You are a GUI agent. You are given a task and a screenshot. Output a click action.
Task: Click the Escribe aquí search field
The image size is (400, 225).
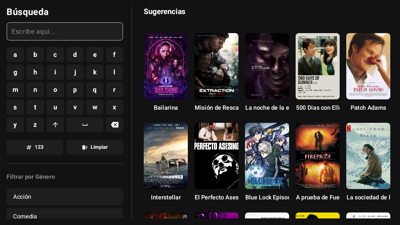click(x=65, y=31)
